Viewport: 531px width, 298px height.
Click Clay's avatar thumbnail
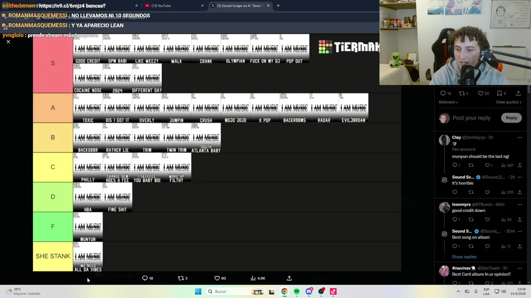coord(444,139)
